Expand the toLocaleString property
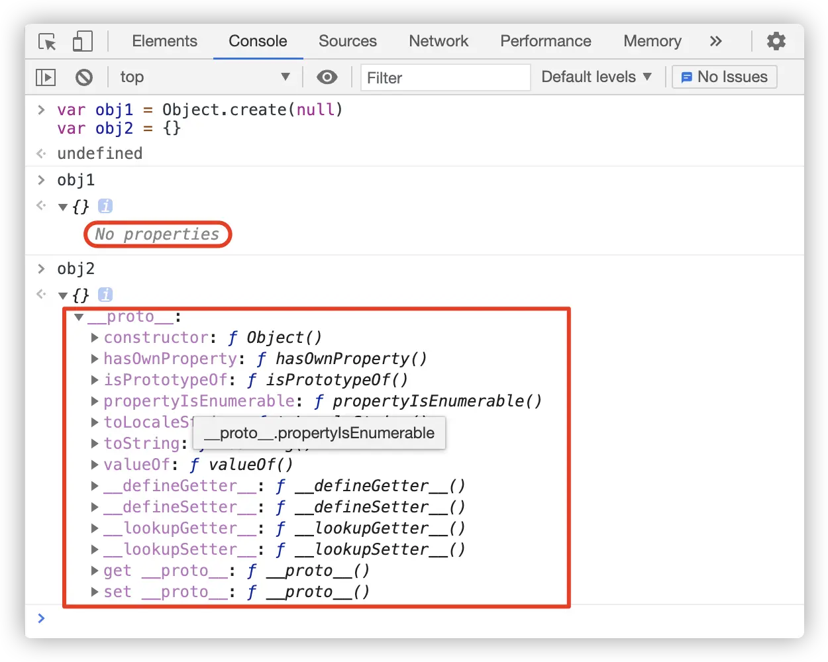 [95, 422]
